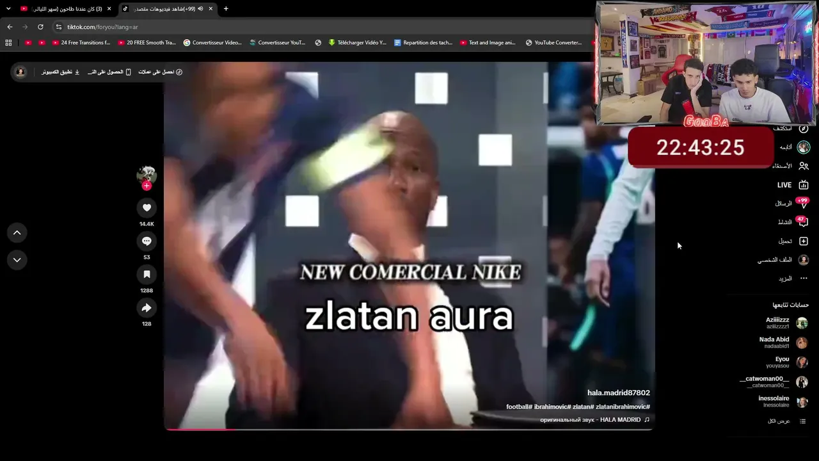Open comments on the video
819x461 pixels.
click(x=147, y=241)
